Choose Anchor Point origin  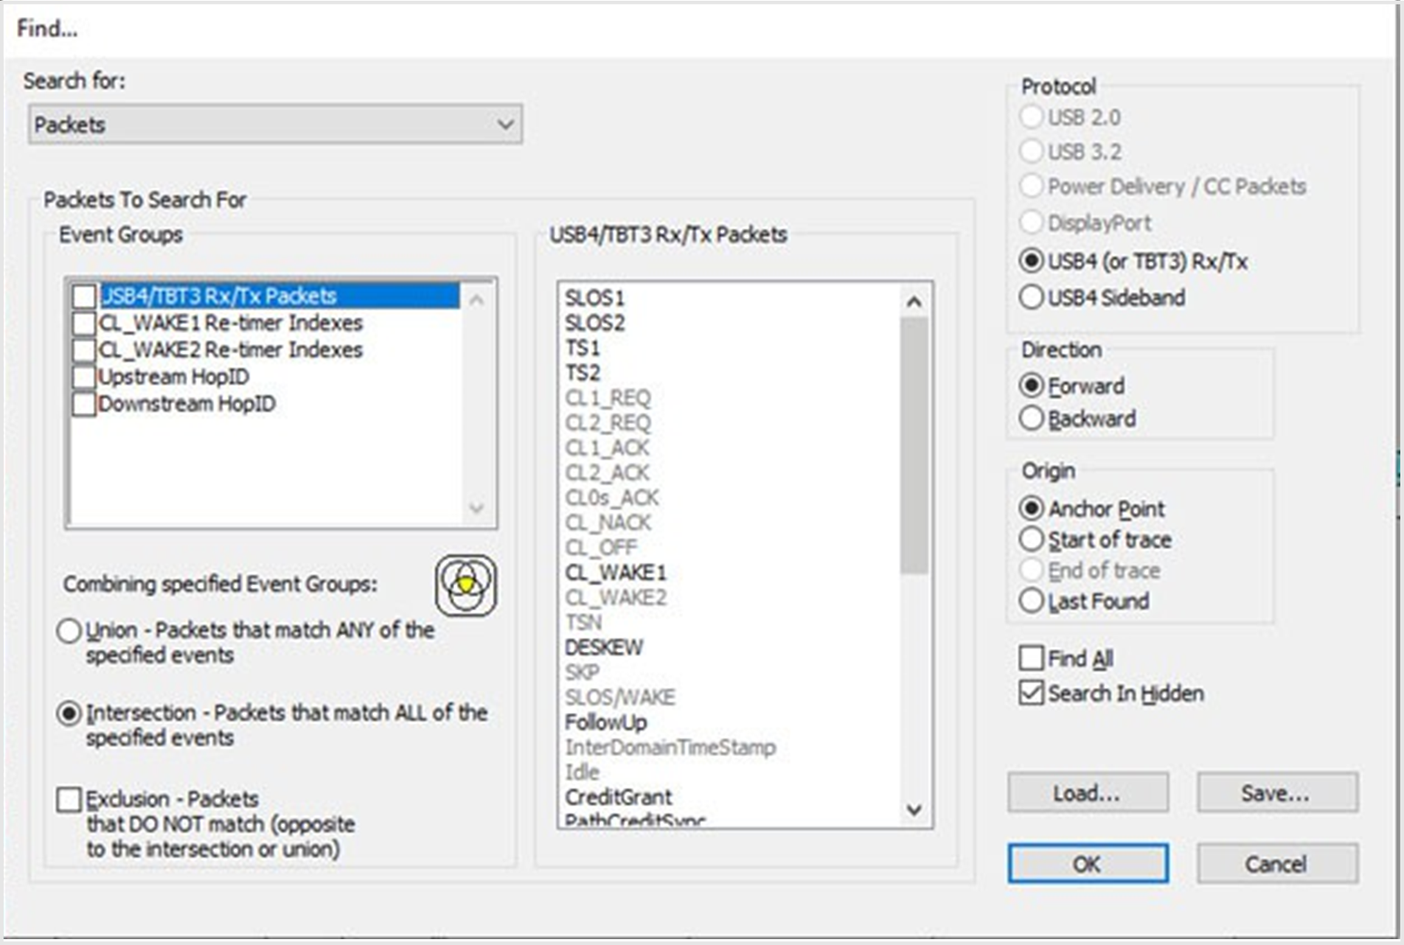point(1031,509)
